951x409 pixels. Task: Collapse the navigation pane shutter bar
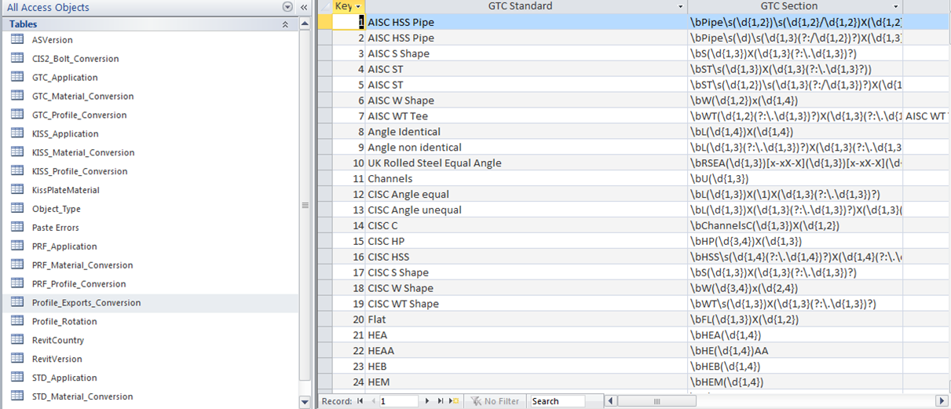point(304,7)
